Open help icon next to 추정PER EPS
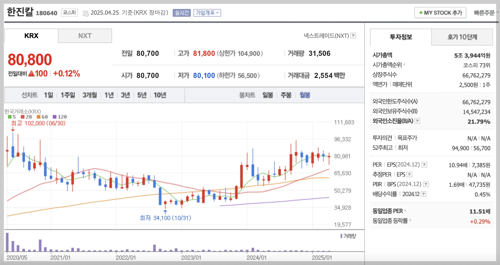Viewport: 500px width, 265px height. [x=409, y=174]
